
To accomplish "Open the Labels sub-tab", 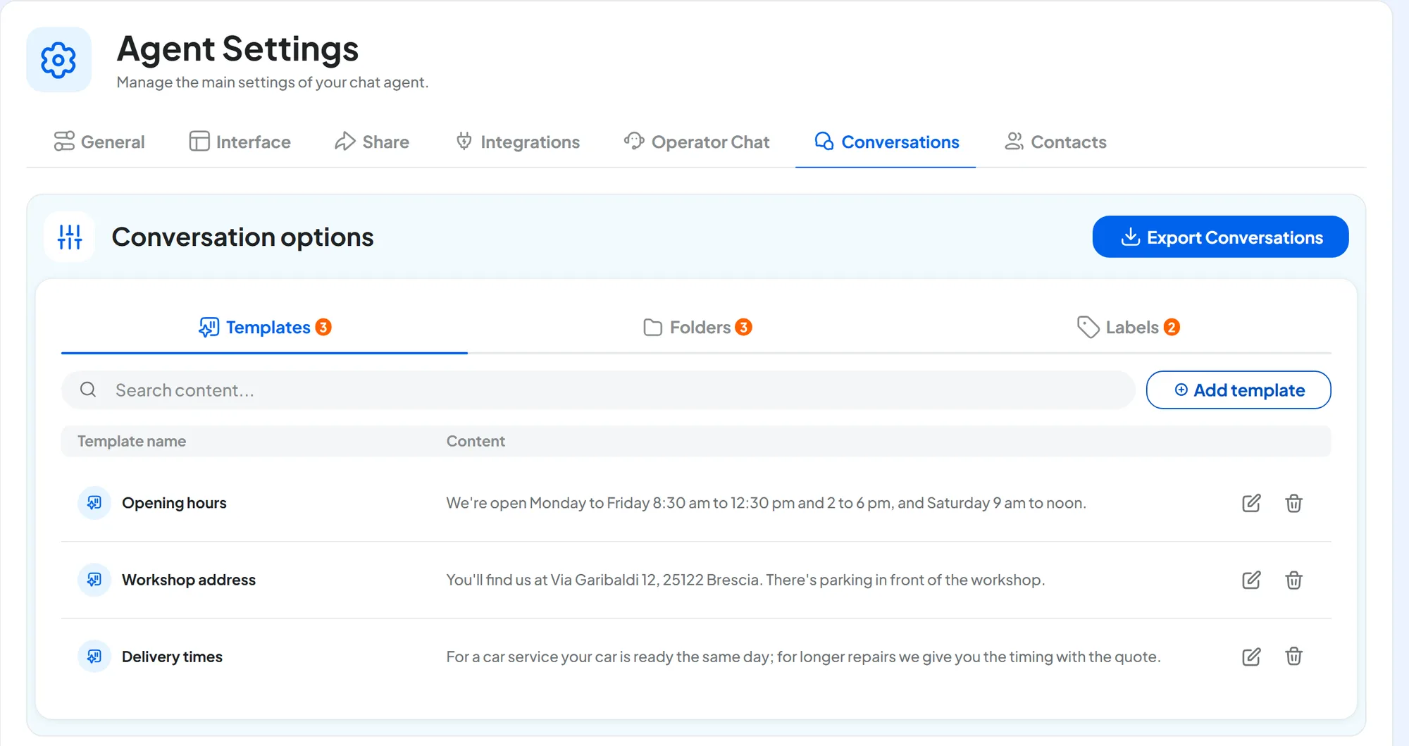I will 1128,328.
